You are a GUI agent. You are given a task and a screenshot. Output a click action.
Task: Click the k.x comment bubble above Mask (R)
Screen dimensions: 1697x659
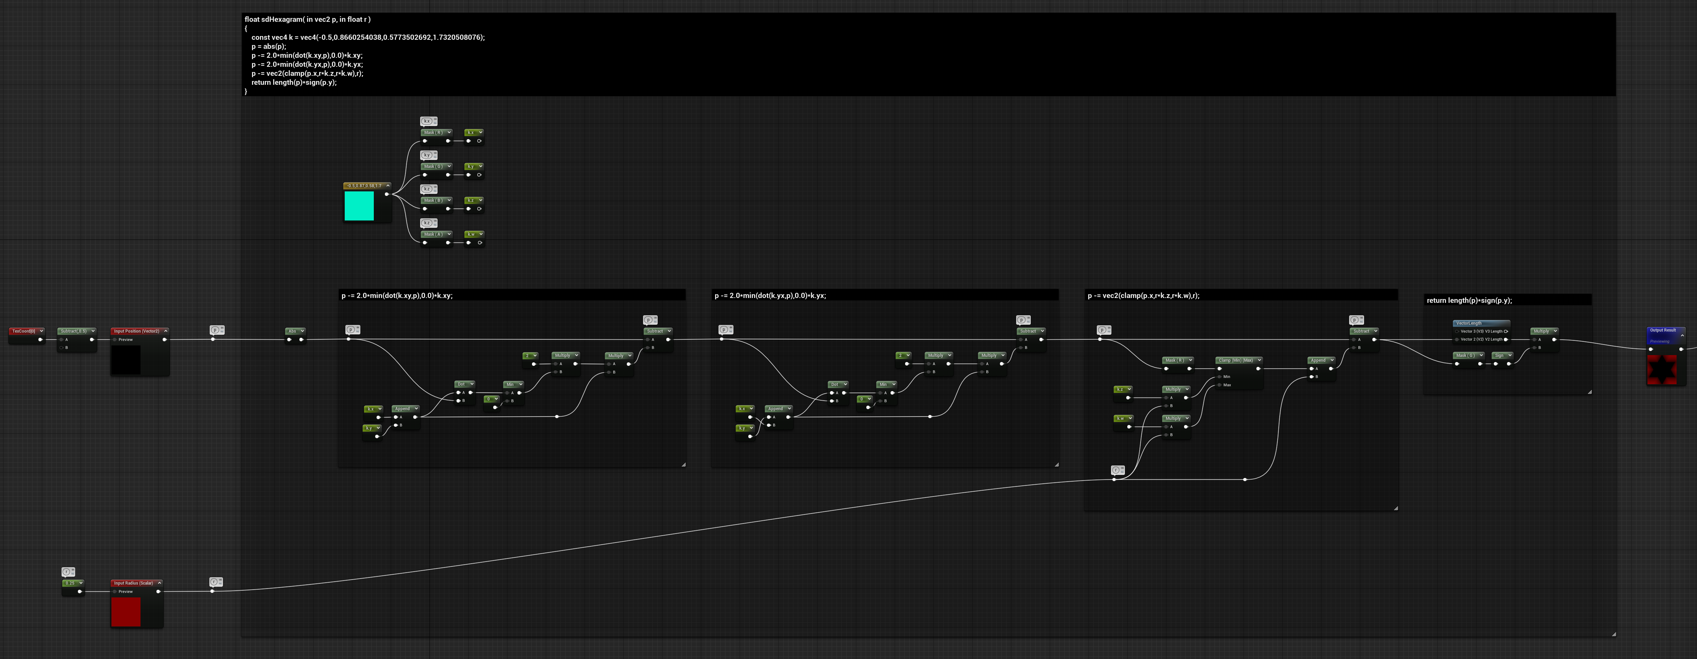[427, 121]
